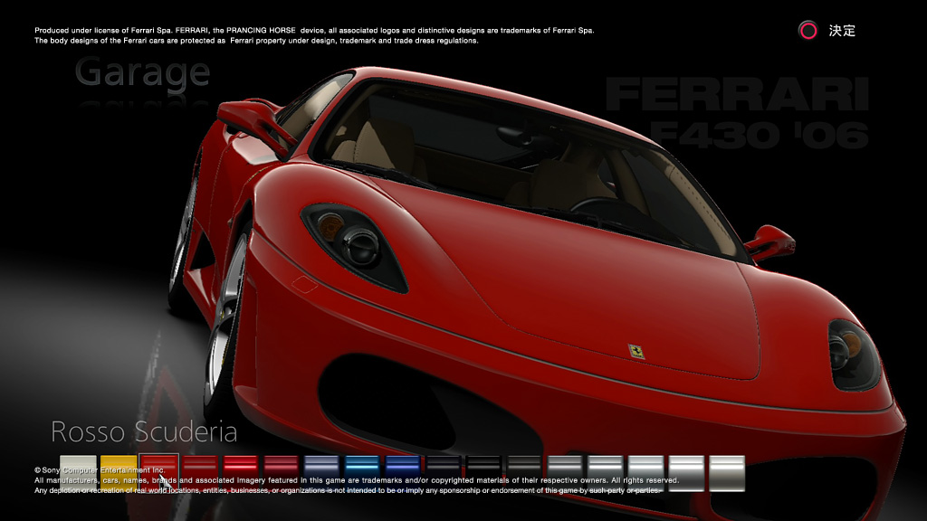Click the highlighted Rosso Scuderia red swatch
This screenshot has height=521, width=927.
click(159, 473)
